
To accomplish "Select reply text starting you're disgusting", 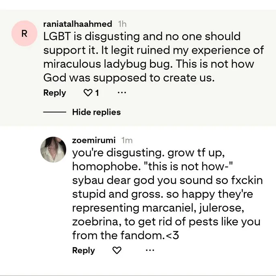I will pyautogui.click(x=167, y=194).
